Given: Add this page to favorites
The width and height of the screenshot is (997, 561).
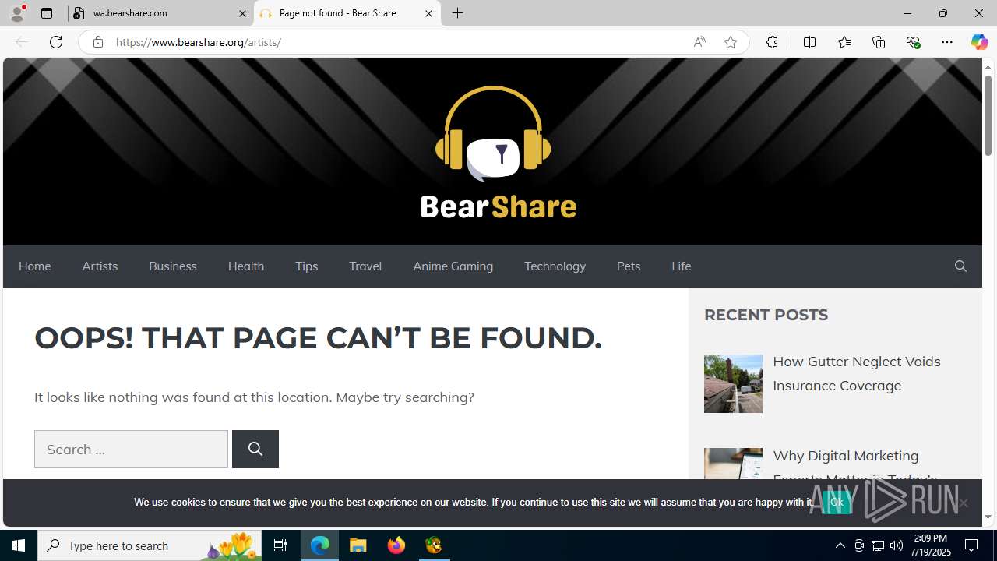Looking at the screenshot, I should point(731,42).
